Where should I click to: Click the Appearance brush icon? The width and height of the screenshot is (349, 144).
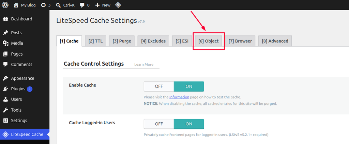pyautogui.click(x=5, y=78)
